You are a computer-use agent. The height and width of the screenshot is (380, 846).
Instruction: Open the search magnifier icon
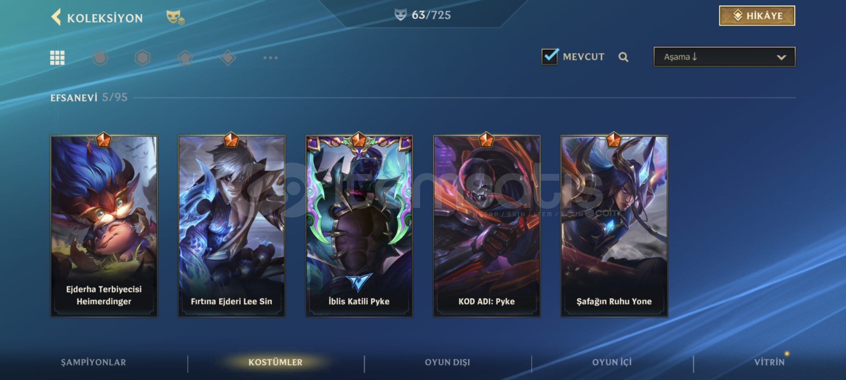coord(623,57)
